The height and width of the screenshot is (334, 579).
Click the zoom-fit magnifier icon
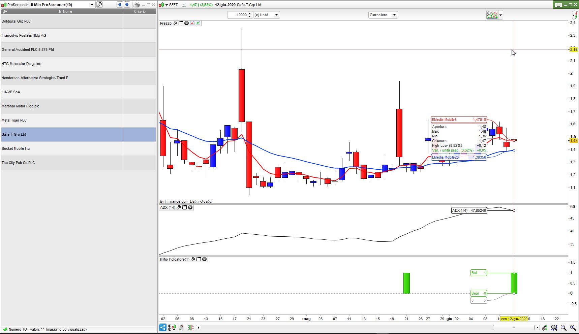(554, 328)
